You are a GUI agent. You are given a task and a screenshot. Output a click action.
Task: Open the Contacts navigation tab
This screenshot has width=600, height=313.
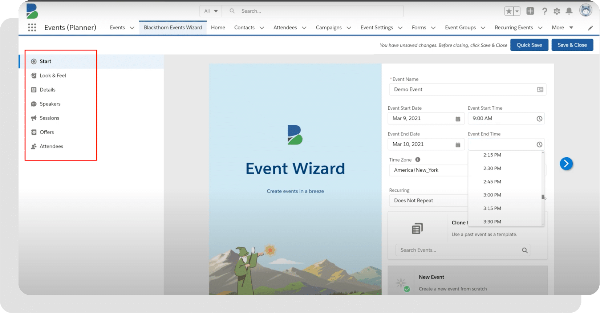[x=244, y=28]
